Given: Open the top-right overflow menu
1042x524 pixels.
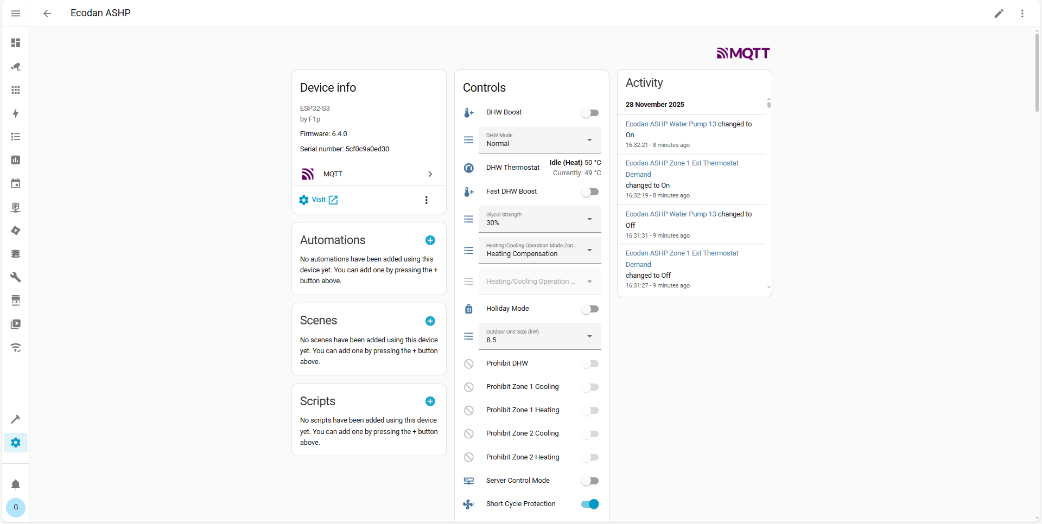Looking at the screenshot, I should point(1022,14).
